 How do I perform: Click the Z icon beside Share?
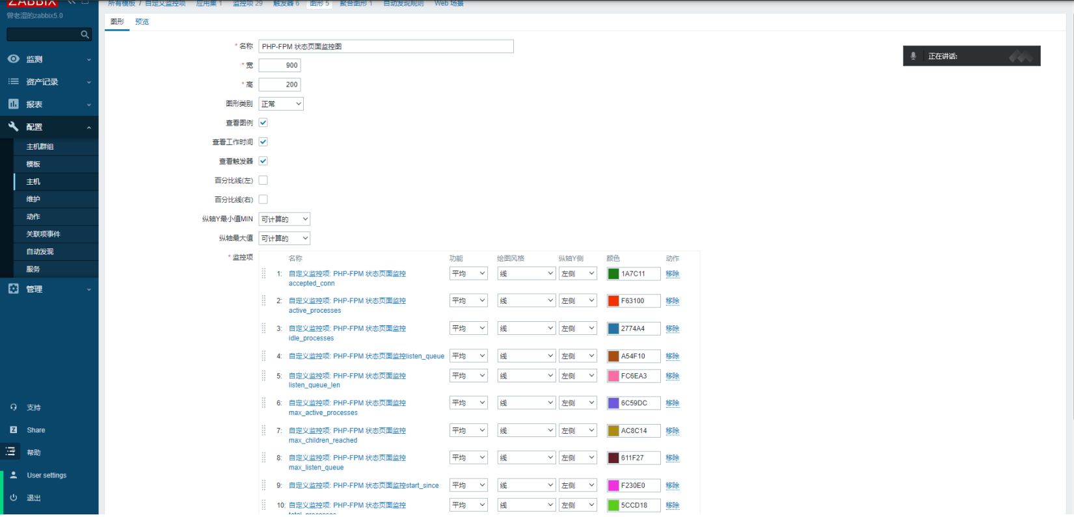pos(13,430)
